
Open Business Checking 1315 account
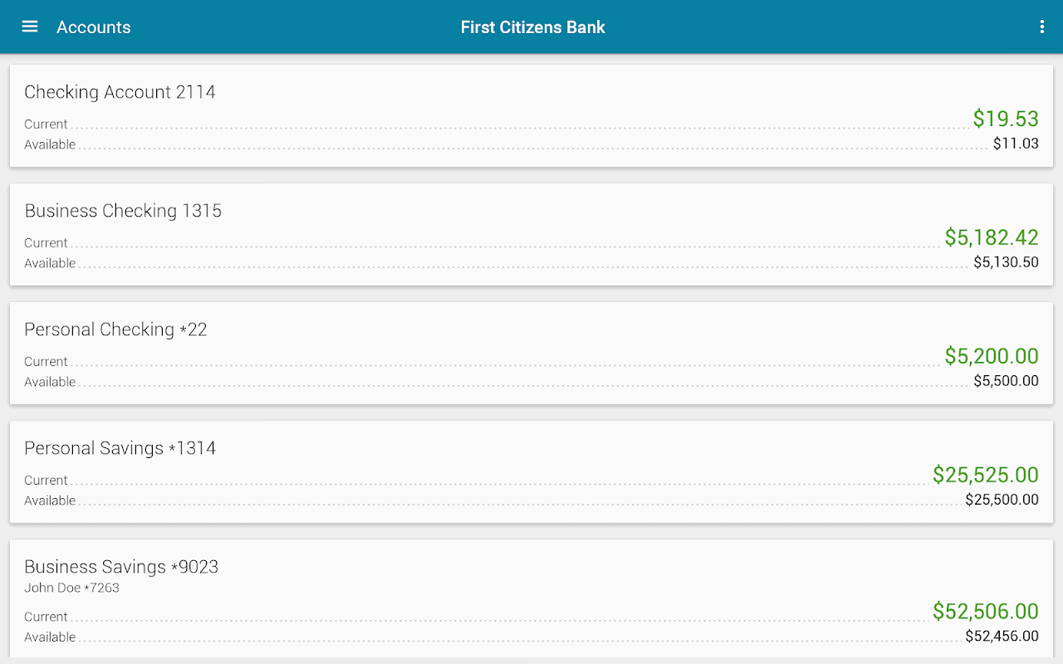[x=123, y=211]
